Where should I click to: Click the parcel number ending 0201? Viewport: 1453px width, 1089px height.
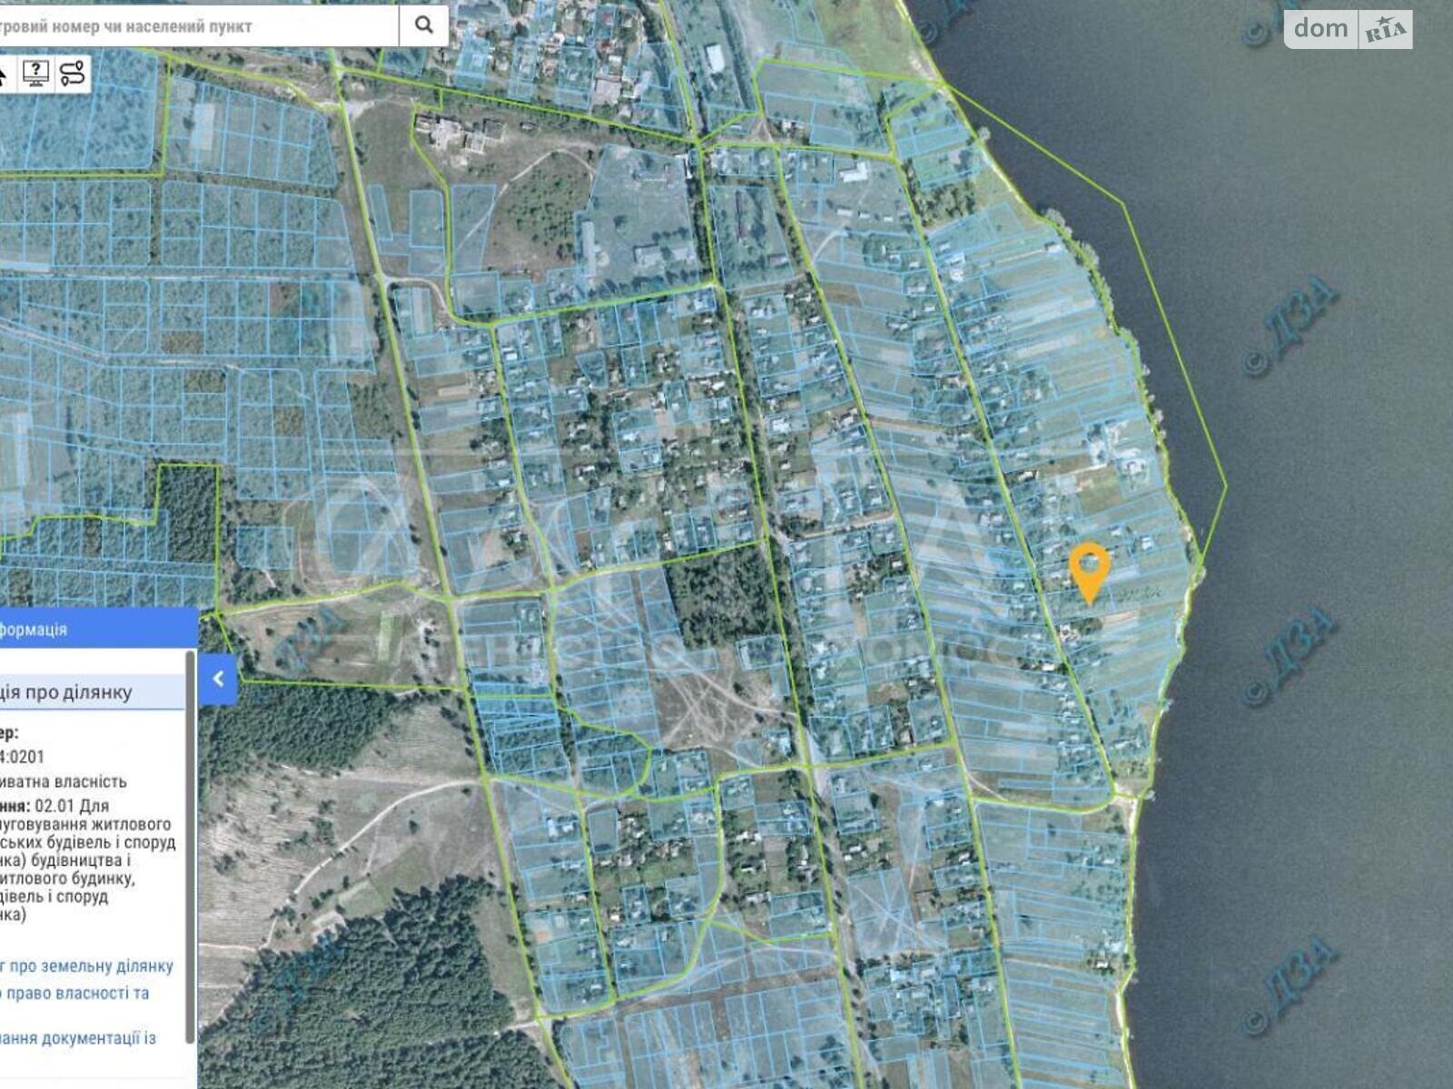pos(23,757)
